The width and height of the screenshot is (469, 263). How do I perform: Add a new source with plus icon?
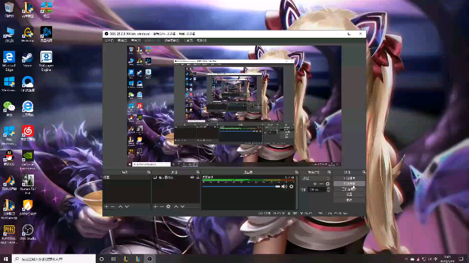point(156,206)
